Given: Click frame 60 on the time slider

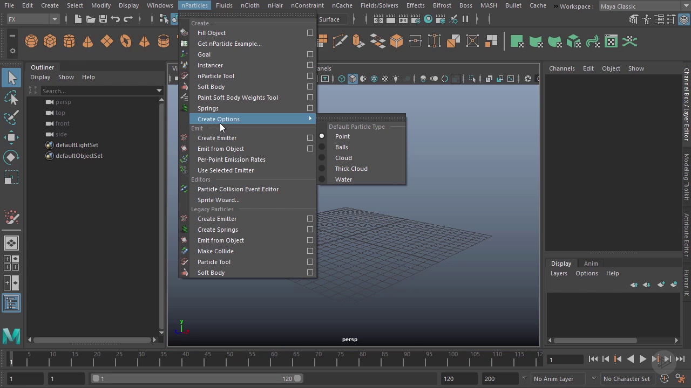Looking at the screenshot, I should pyautogui.click(x=274, y=359).
